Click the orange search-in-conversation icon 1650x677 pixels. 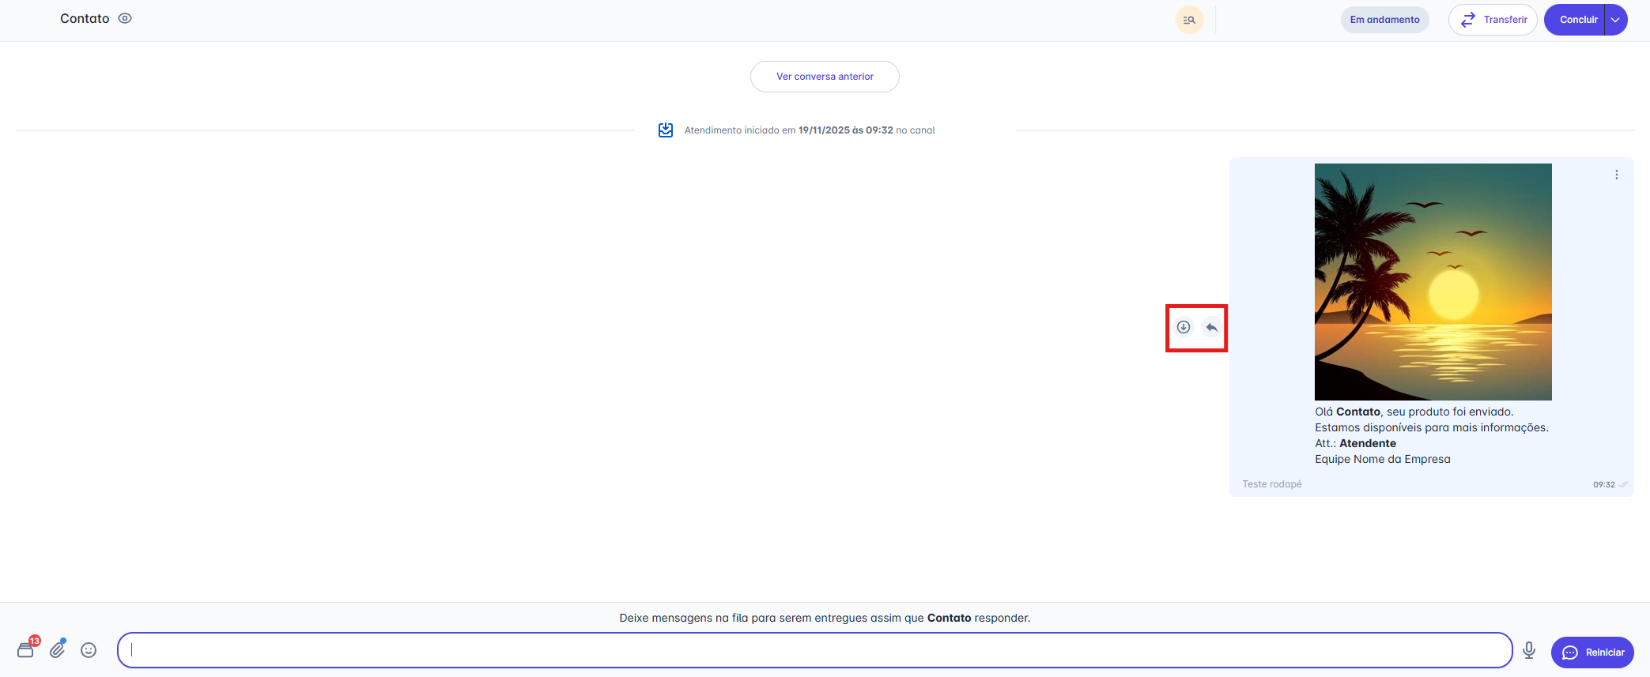click(1189, 20)
